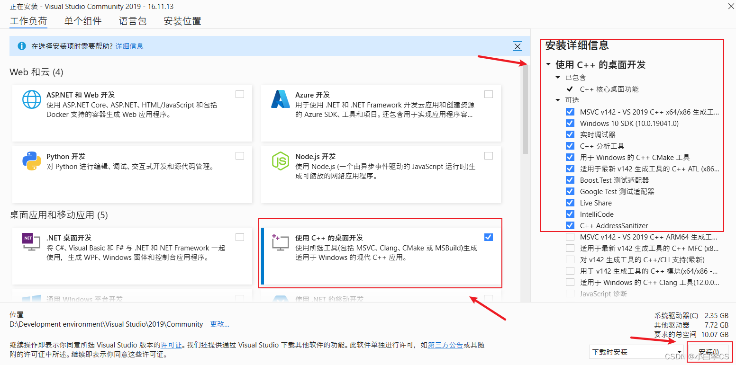
Task: Close the help information banner
Action: 518,46
